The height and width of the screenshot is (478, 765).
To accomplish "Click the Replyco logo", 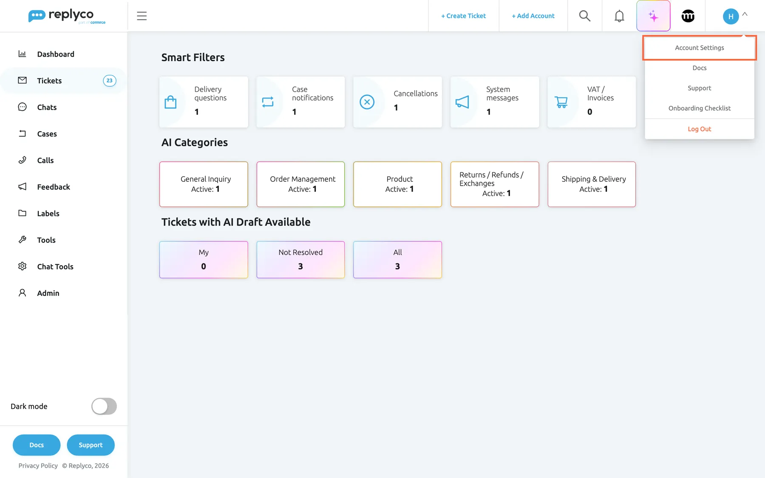I will [67, 16].
